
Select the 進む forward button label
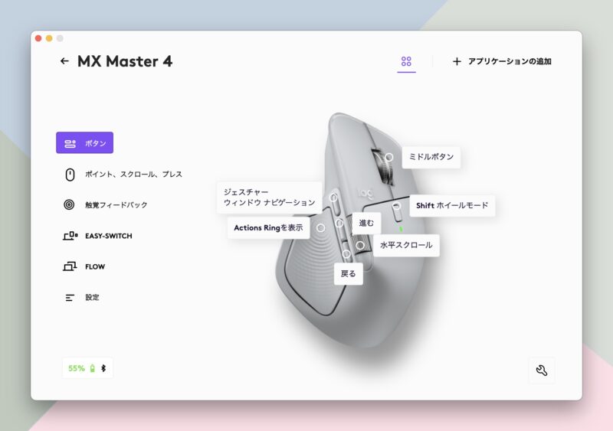[366, 223]
